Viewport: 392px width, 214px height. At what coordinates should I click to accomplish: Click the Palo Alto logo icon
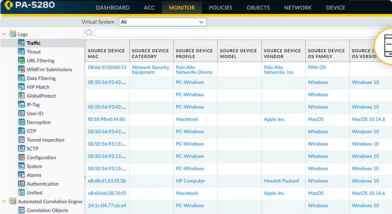point(8,5)
